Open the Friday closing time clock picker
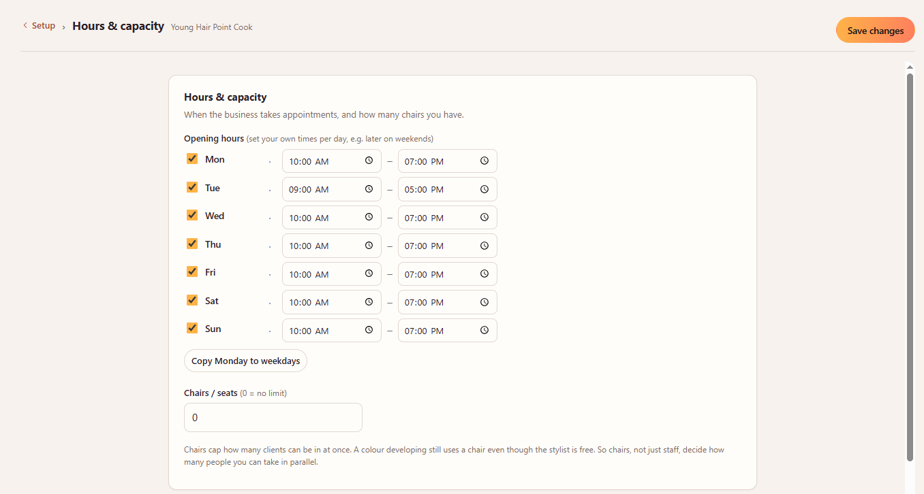The image size is (924, 494). [484, 274]
